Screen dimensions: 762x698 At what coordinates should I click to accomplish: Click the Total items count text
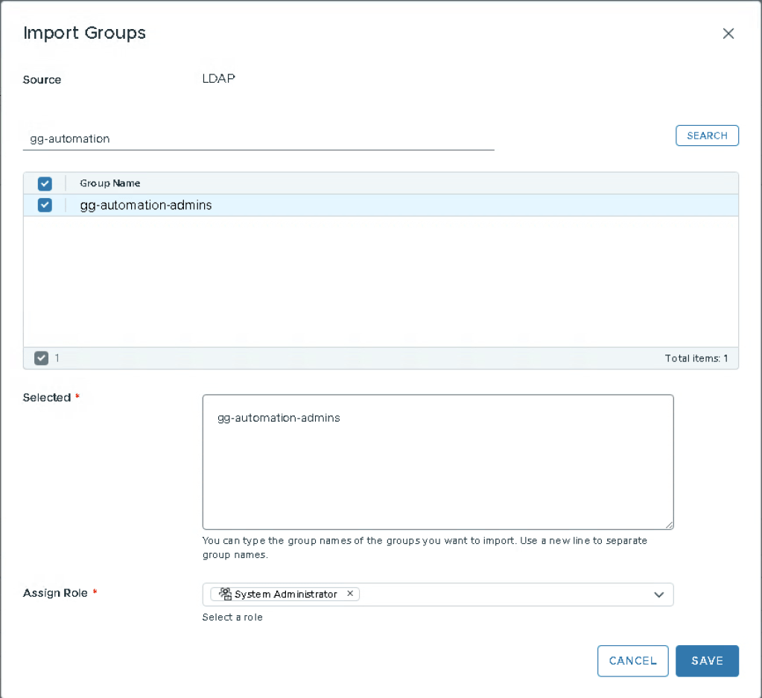point(696,358)
